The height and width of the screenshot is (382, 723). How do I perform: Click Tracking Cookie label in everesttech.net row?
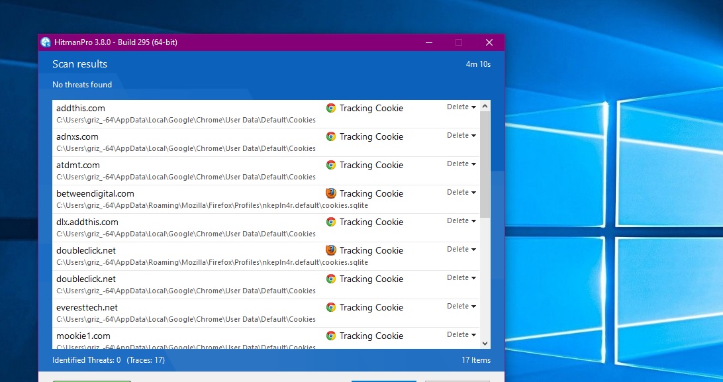(371, 307)
